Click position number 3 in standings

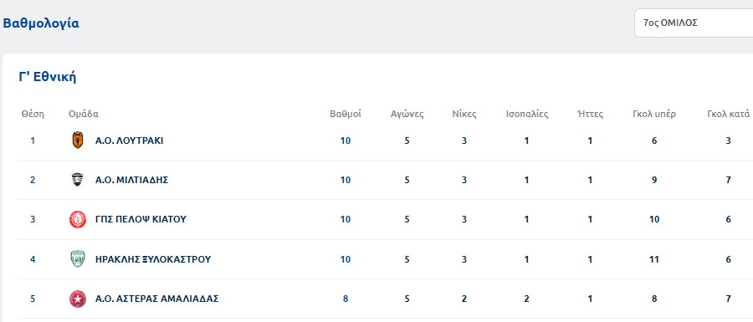33,219
